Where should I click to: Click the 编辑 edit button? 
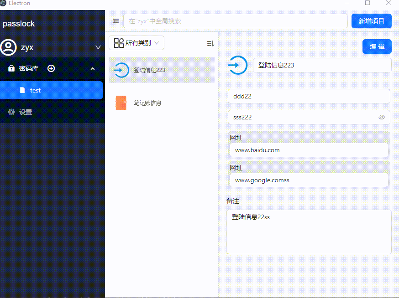(x=377, y=46)
